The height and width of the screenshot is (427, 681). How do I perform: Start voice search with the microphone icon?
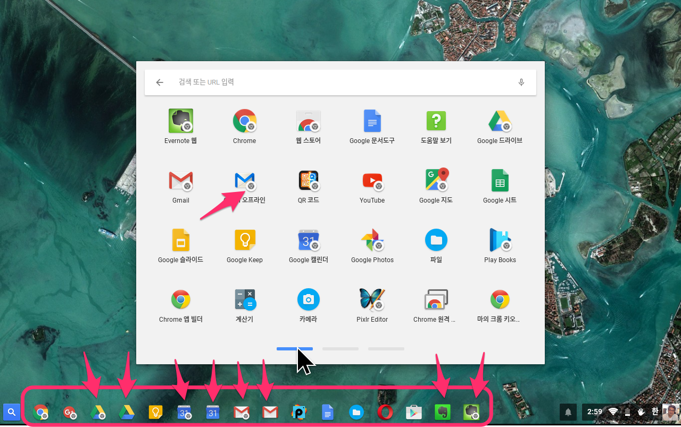(x=521, y=82)
